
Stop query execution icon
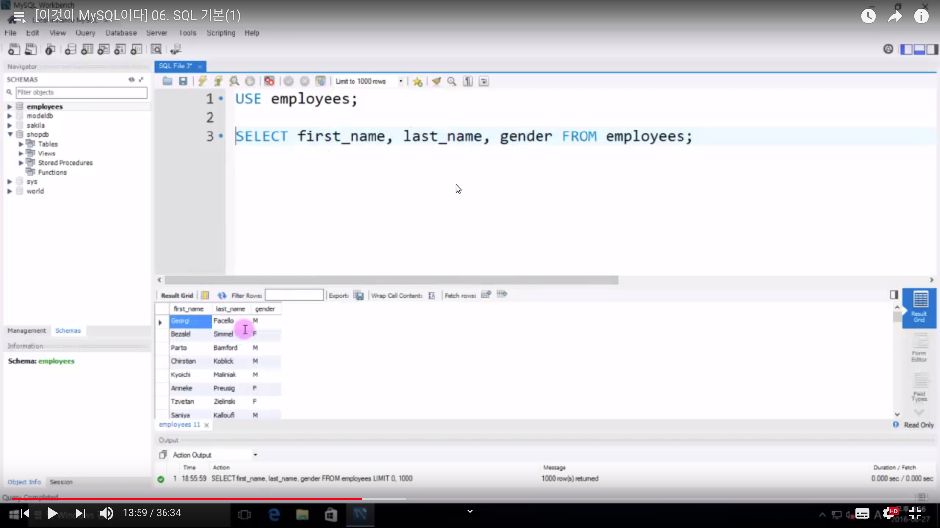tap(250, 81)
